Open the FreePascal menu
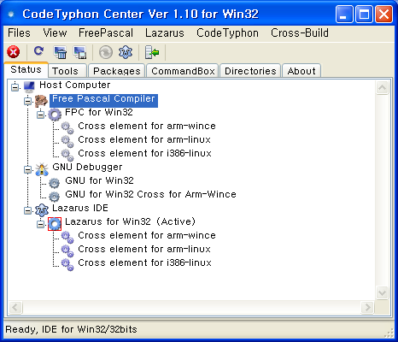398x342 pixels. [x=106, y=33]
